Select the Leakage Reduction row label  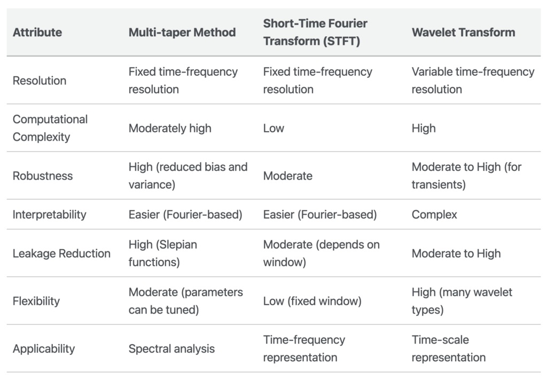(61, 253)
